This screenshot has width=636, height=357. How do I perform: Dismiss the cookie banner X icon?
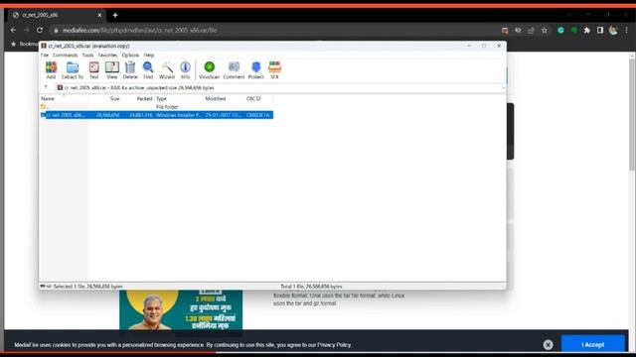coord(548,344)
